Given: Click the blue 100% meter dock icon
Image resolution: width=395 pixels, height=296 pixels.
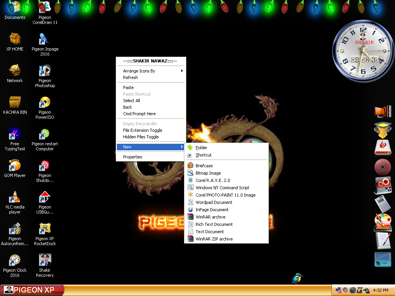Looking at the screenshot, I should 383,259.
